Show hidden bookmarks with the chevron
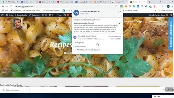This screenshot has height=98, width=174. click(x=155, y=11)
